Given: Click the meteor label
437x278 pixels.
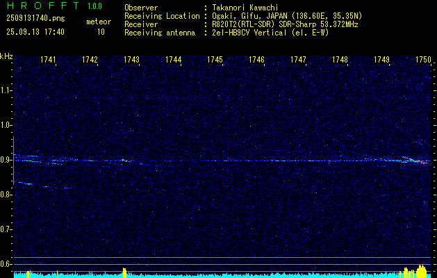Looking at the screenshot, I should coord(99,22).
